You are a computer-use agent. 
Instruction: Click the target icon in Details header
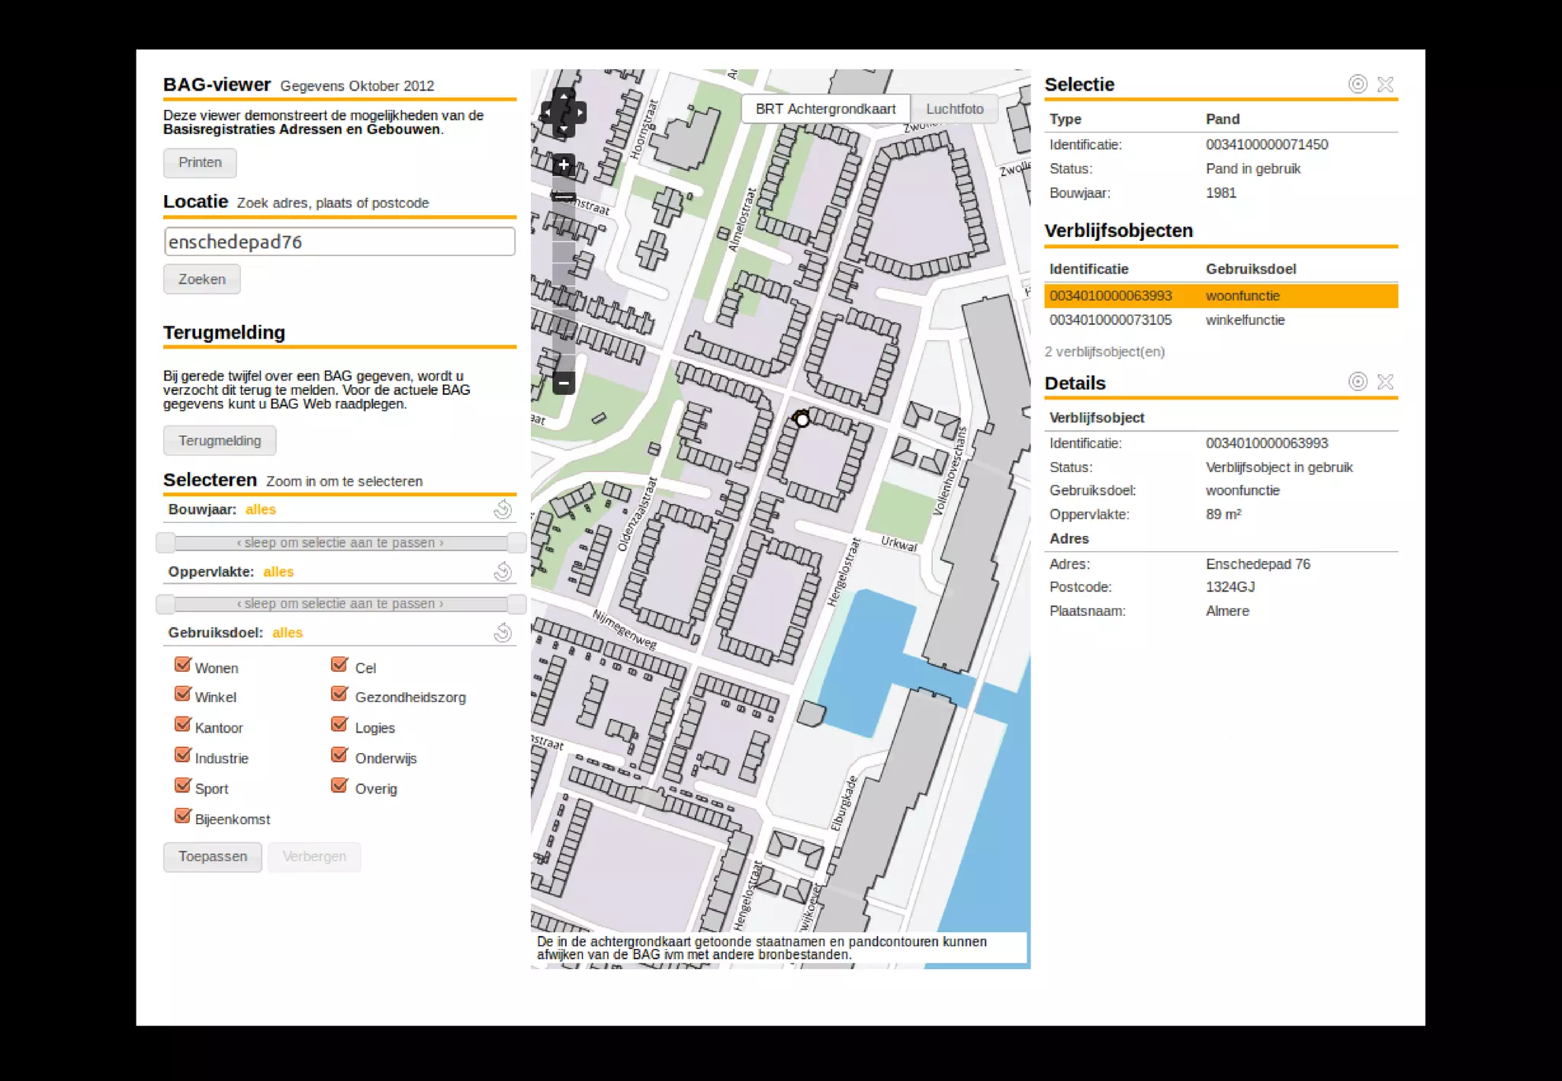pyautogui.click(x=1358, y=381)
